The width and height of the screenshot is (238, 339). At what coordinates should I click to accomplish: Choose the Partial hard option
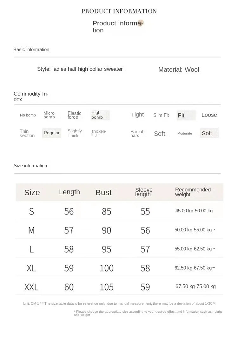coord(137,133)
